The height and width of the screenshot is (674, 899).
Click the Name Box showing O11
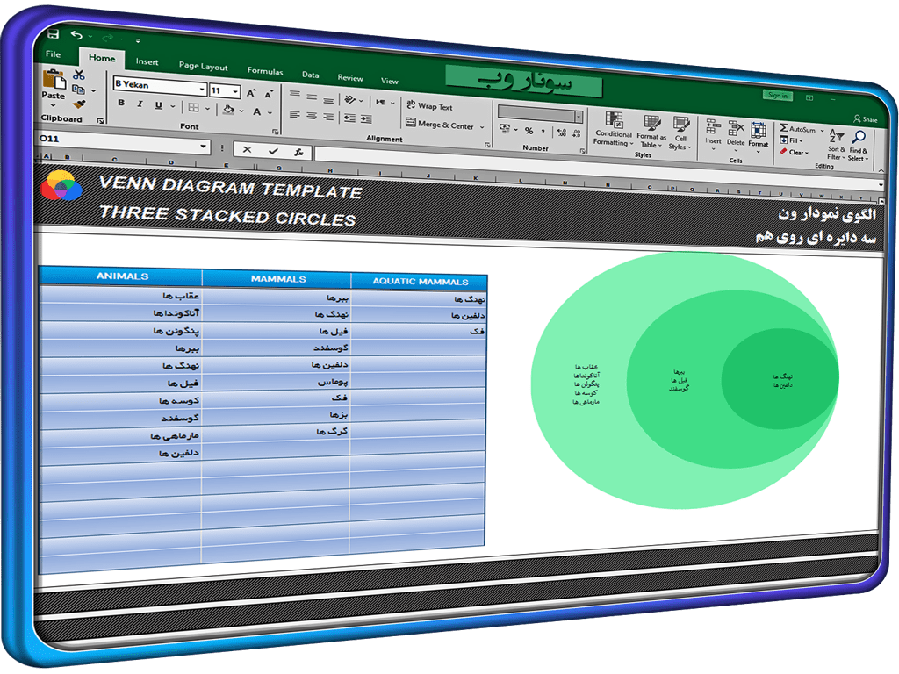pos(124,141)
